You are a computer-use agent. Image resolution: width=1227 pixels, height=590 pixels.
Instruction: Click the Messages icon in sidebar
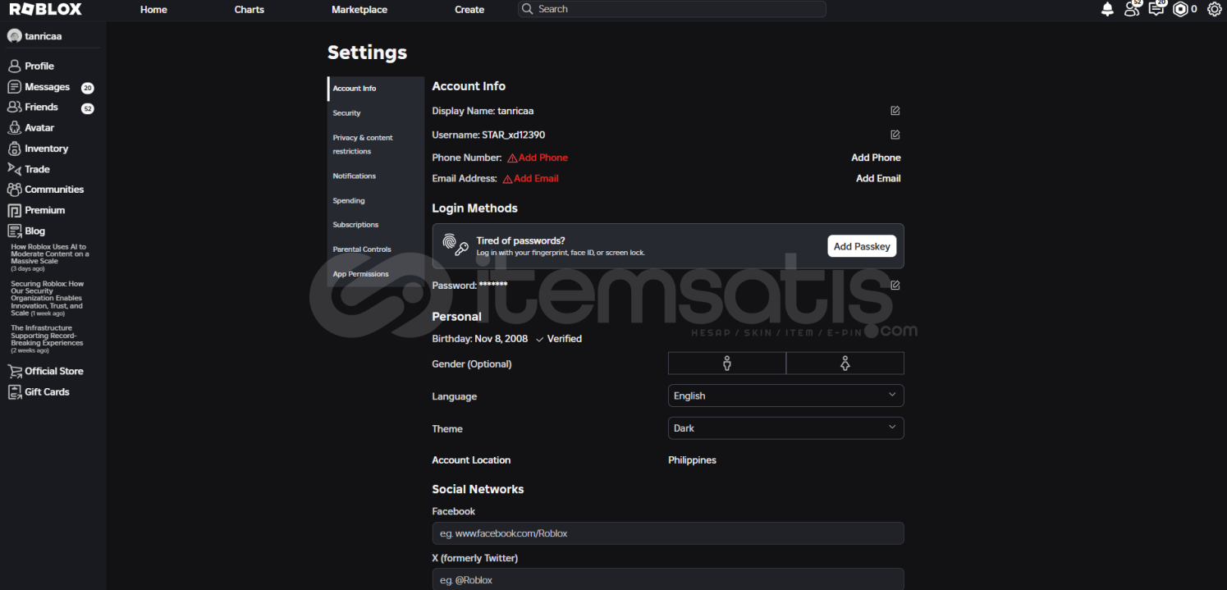14,87
